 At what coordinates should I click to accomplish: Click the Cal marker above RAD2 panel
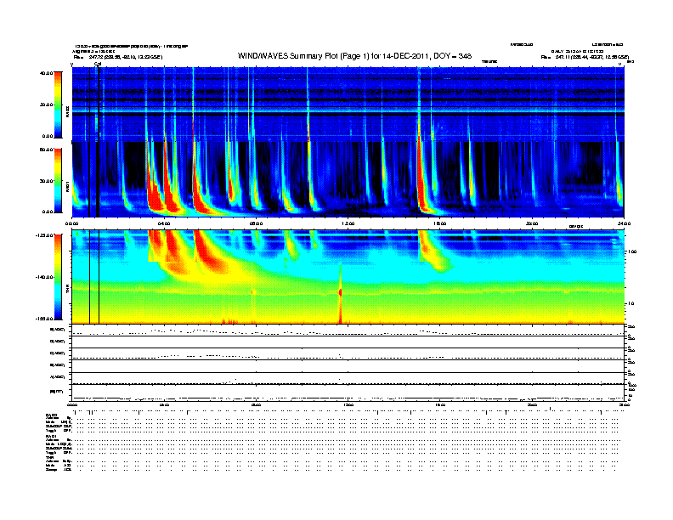[x=98, y=64]
